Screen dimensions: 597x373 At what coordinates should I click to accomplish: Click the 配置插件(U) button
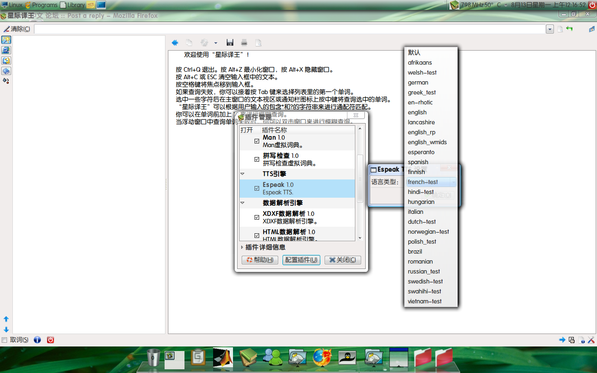point(301,260)
